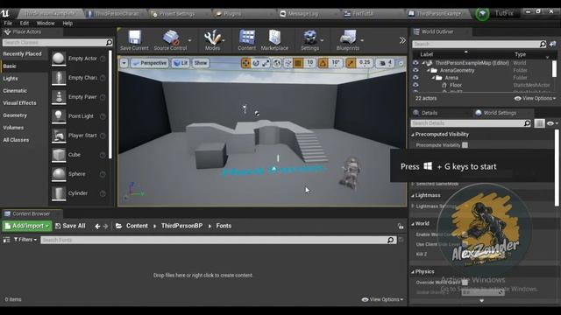This screenshot has height=315, width=561.
Task: Click Content Browser lock icon
Action: point(401,226)
